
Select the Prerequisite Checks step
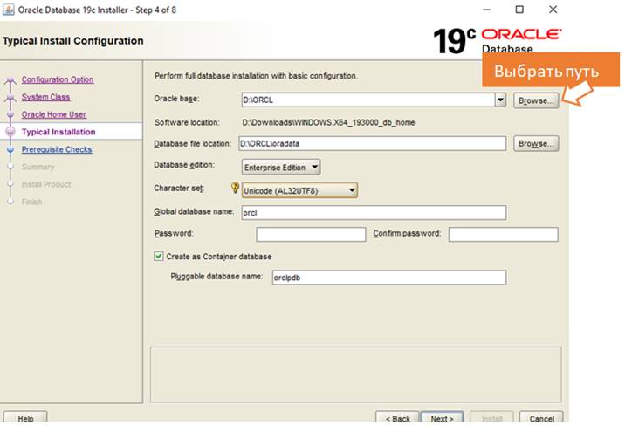(56, 149)
